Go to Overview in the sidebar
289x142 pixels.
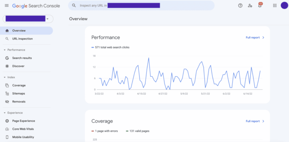26,31
